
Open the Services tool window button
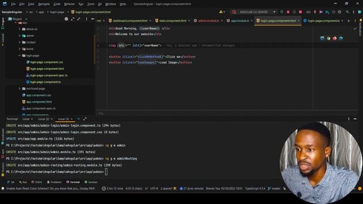tap(91, 182)
